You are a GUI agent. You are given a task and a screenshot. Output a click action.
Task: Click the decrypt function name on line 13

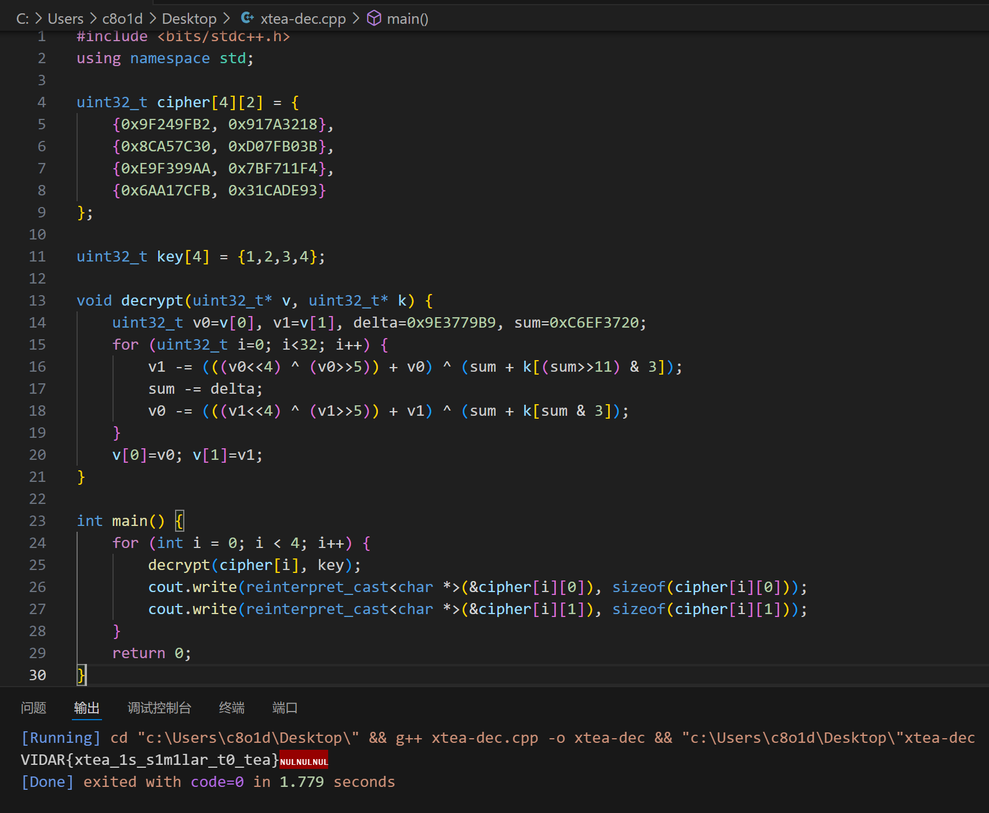[x=152, y=300]
